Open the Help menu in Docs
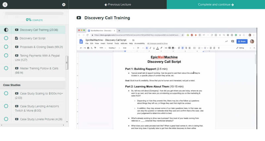The height and width of the screenshot is (141, 265). [x=131, y=44]
